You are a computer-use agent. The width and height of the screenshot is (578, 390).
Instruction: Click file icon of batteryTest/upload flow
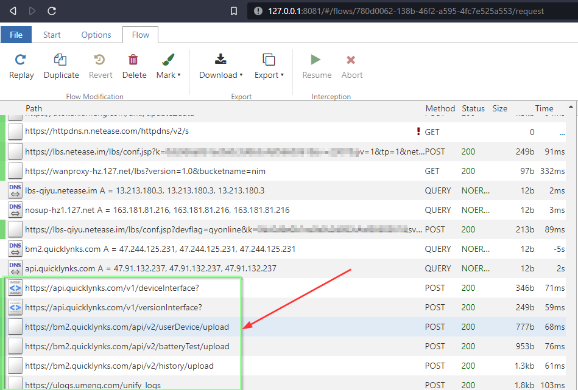(x=15, y=347)
